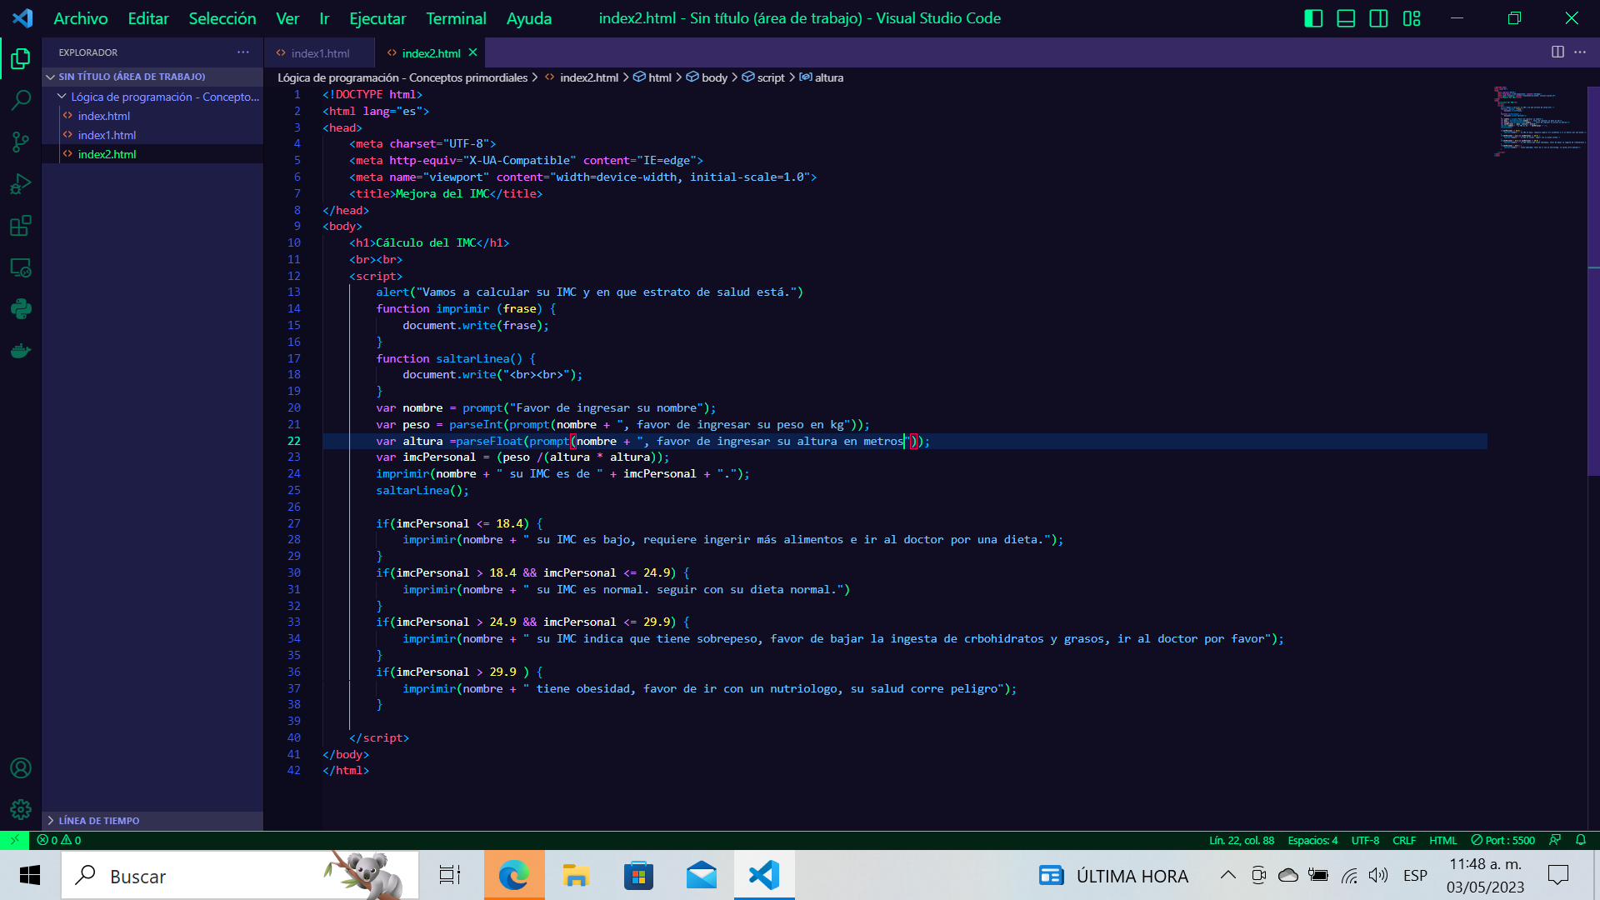Open Manage gear settings icon
The width and height of the screenshot is (1600, 900).
pyautogui.click(x=21, y=809)
